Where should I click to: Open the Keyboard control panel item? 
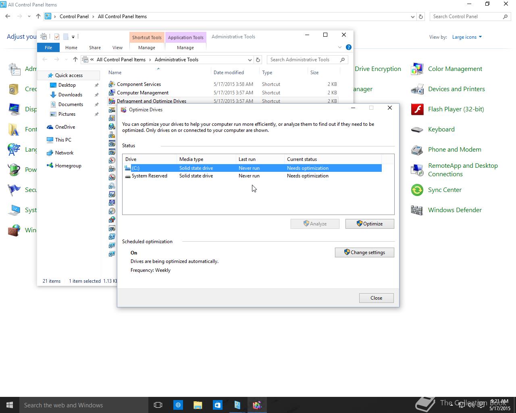(441, 129)
